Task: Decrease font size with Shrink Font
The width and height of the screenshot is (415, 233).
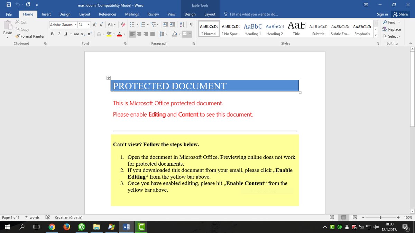Action: point(101,25)
